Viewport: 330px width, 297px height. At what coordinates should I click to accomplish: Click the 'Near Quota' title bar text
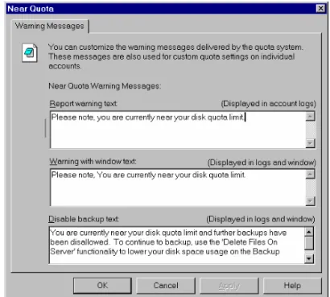tap(31, 9)
